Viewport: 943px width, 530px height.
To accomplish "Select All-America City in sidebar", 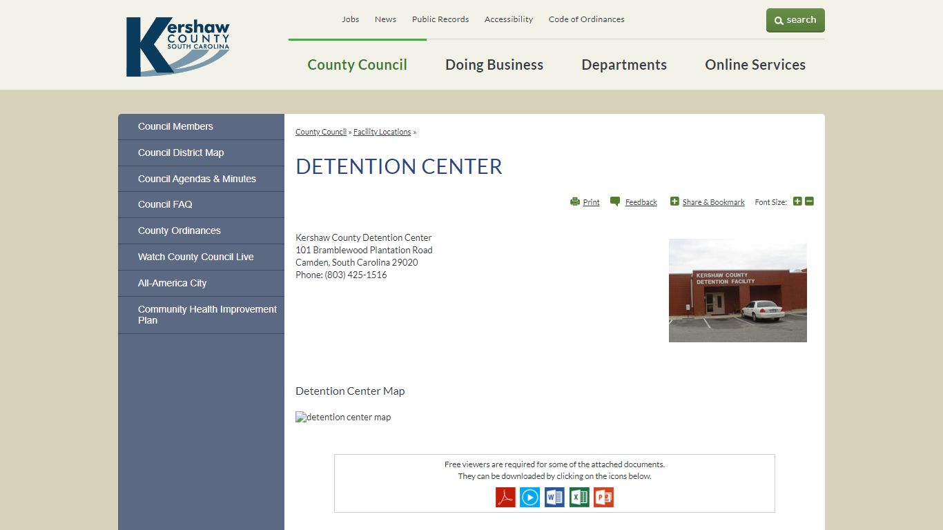I will (x=201, y=284).
